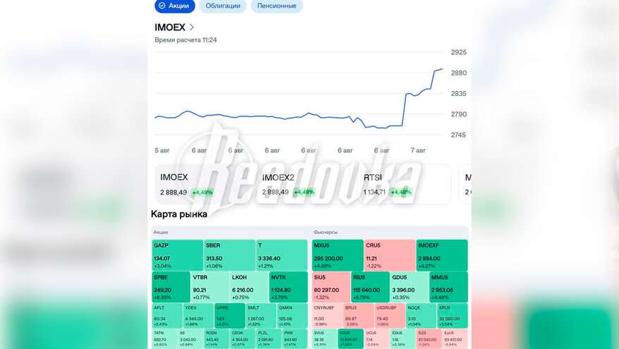The width and height of the screenshot is (619, 349).
Task: Open the IMOEX index card
Action: click(x=202, y=184)
